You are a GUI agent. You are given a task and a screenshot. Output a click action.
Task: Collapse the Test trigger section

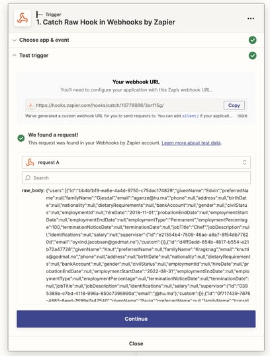click(34, 56)
